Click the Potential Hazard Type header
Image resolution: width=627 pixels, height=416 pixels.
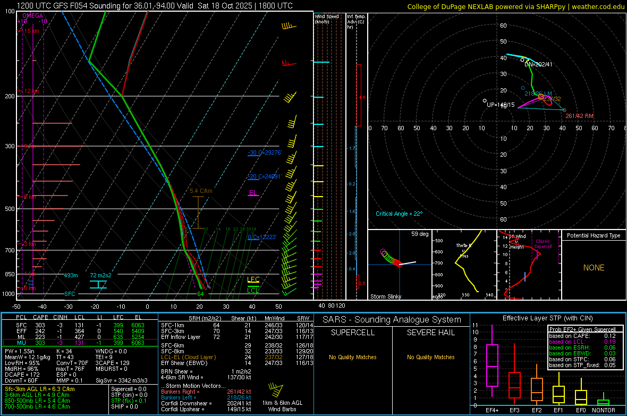(x=594, y=235)
